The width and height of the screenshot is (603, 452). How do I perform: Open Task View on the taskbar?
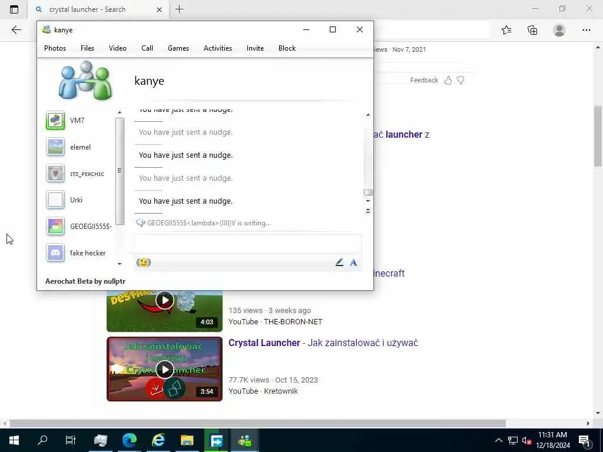71,440
